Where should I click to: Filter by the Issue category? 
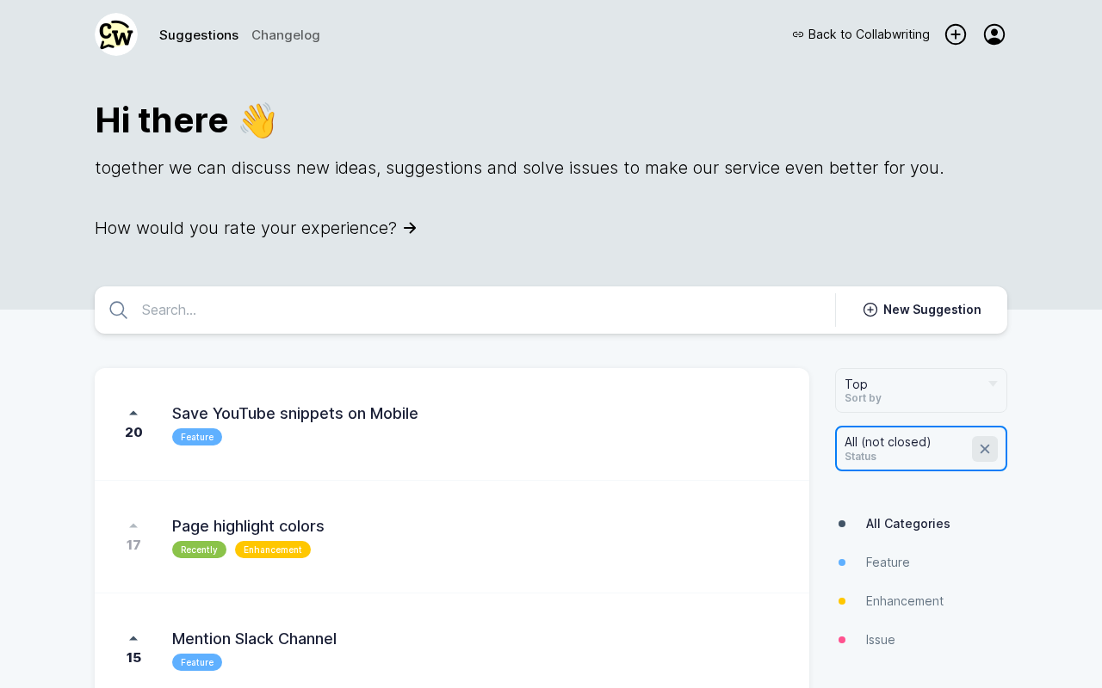click(880, 640)
